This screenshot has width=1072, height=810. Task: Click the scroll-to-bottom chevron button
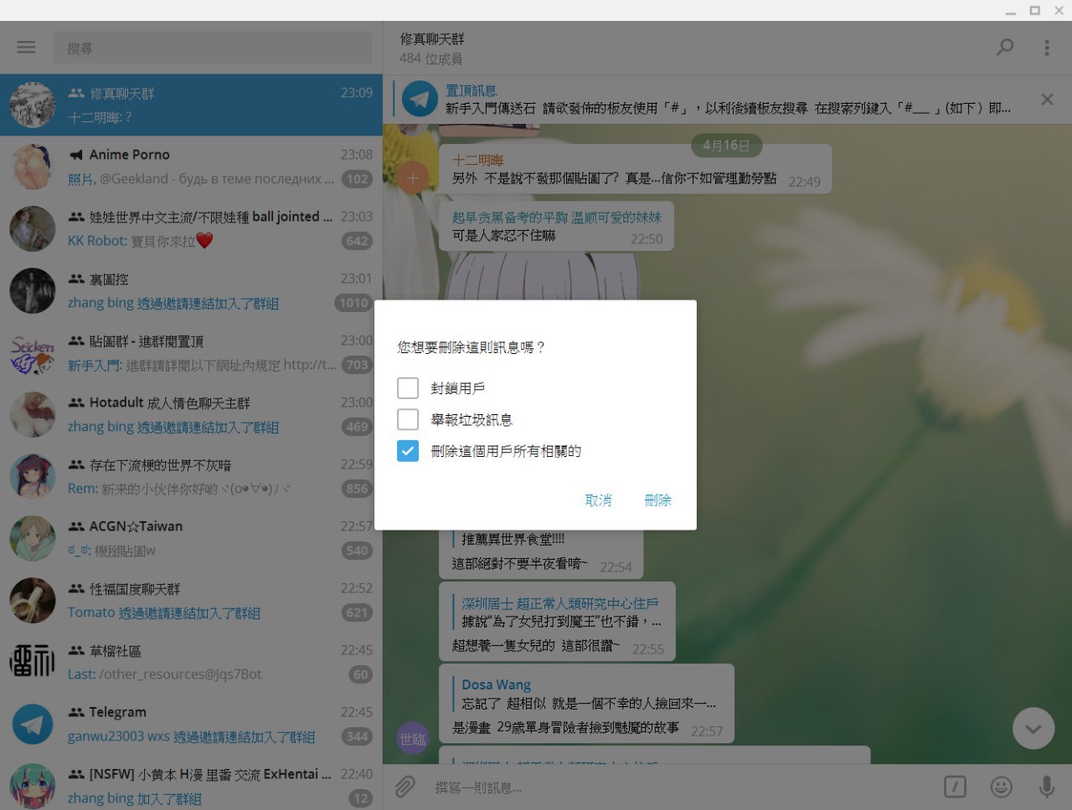tap(1033, 729)
